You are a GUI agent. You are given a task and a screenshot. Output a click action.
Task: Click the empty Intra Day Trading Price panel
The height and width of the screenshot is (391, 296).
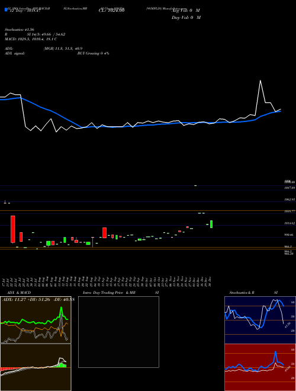point(118,332)
